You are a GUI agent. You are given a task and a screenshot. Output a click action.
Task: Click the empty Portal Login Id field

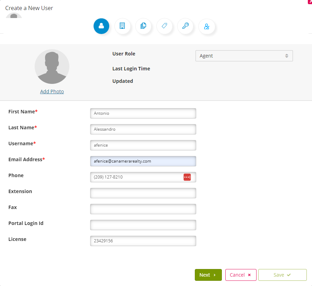pos(143,225)
